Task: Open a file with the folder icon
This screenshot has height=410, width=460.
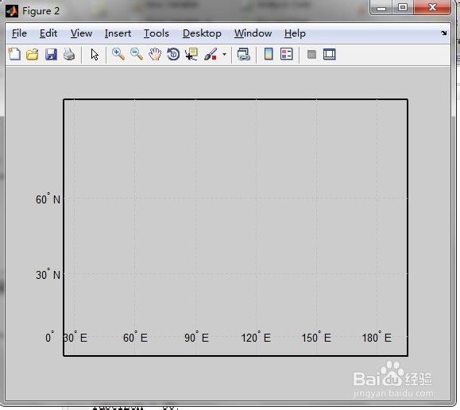Action: tap(33, 55)
